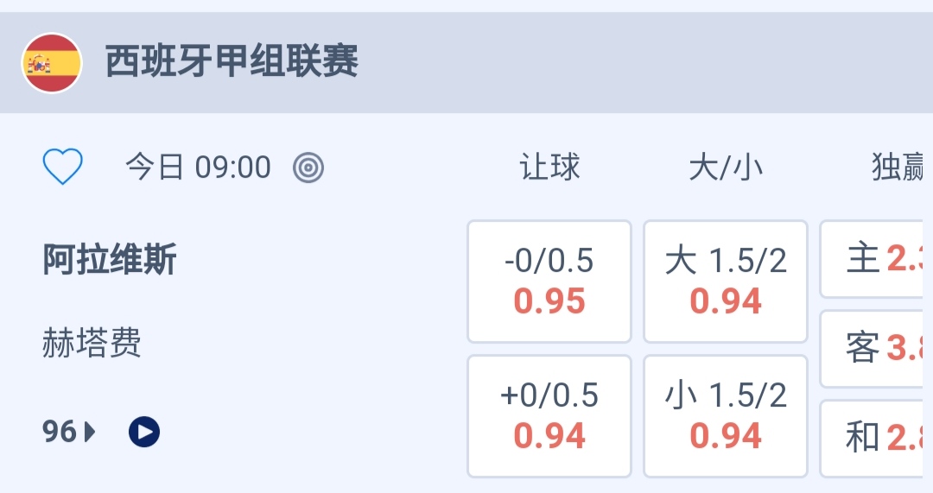Play the live stream video icon
933x493 pixels.
(x=144, y=431)
